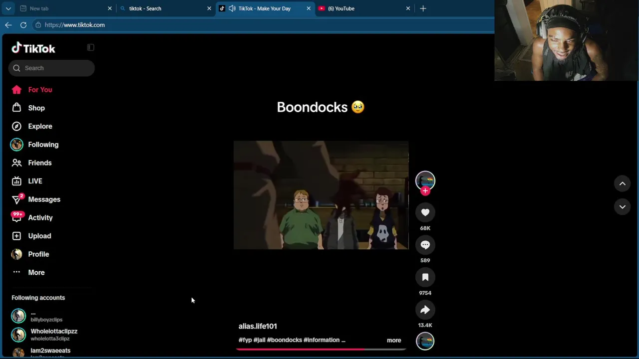Open the LIVE section
639x359 pixels.
point(27,181)
